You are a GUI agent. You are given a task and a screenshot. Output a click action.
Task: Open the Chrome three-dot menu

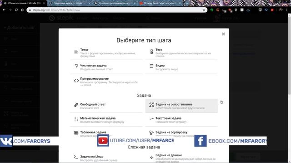(287, 10)
